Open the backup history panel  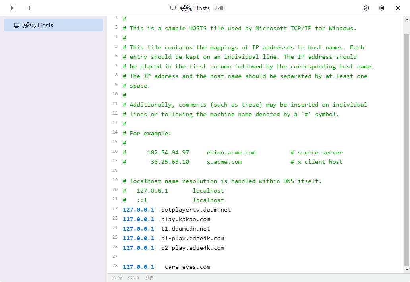pyautogui.click(x=366, y=8)
